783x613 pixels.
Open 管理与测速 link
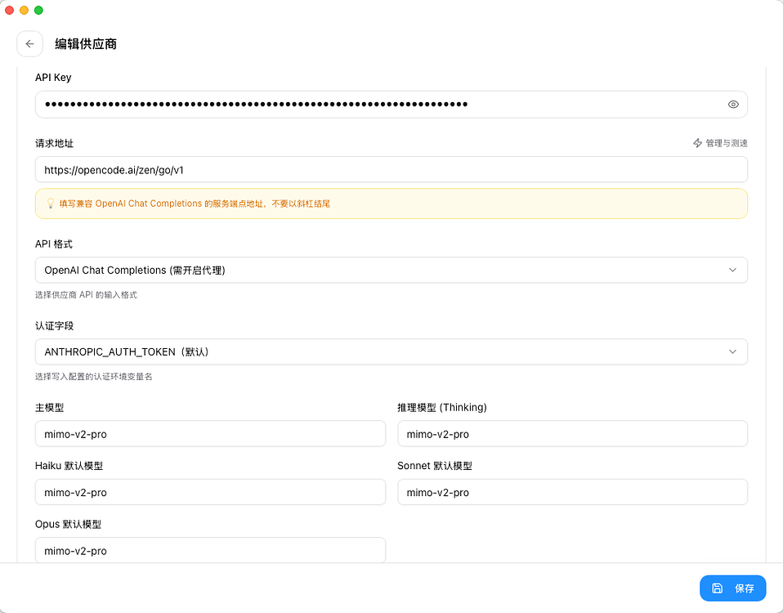coord(720,143)
